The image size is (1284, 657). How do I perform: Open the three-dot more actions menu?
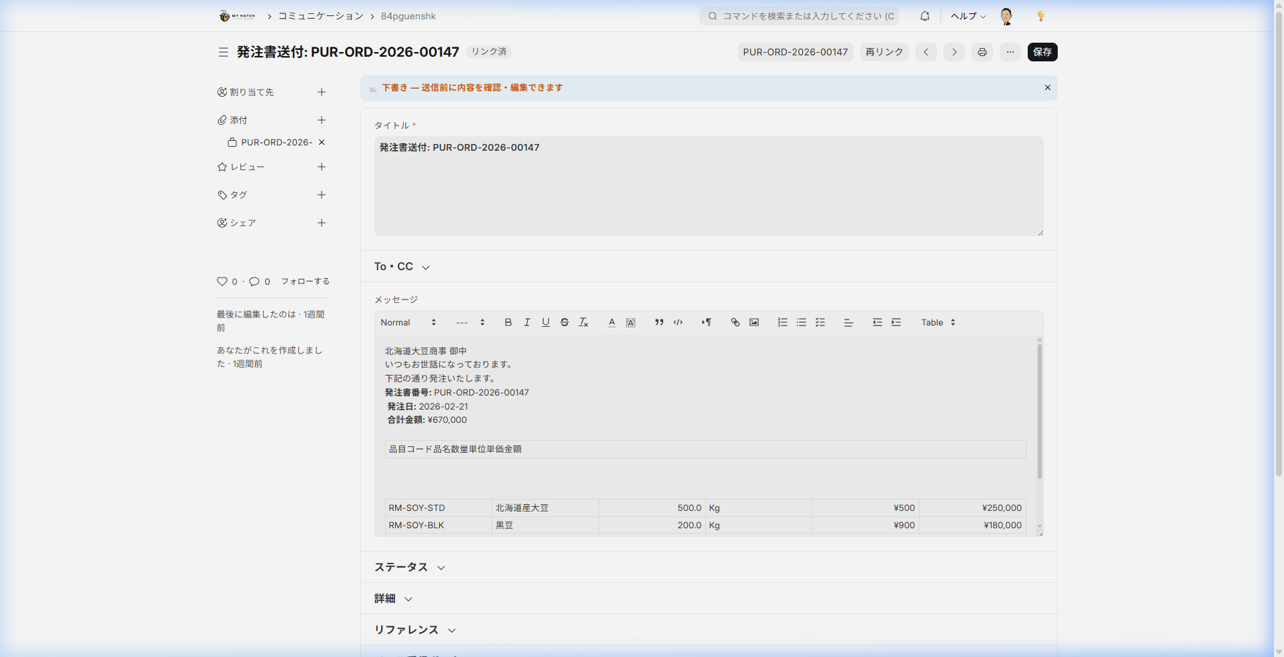click(1010, 52)
